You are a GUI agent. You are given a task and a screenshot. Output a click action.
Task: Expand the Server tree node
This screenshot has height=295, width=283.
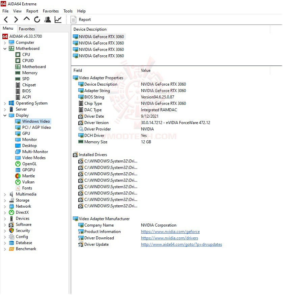[5, 109]
